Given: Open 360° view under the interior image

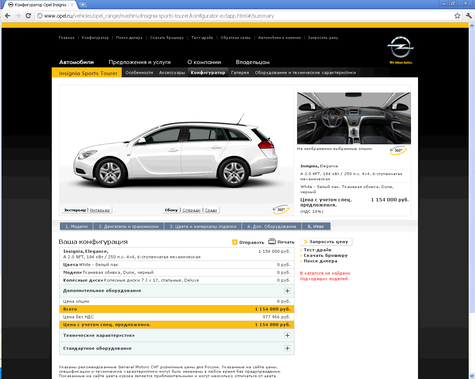Looking at the screenshot, I should [398, 151].
